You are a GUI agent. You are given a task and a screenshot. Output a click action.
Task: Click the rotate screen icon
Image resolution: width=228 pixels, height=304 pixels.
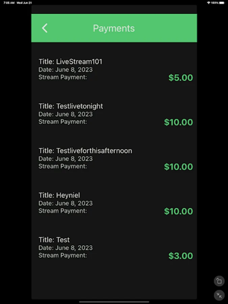click(219, 281)
